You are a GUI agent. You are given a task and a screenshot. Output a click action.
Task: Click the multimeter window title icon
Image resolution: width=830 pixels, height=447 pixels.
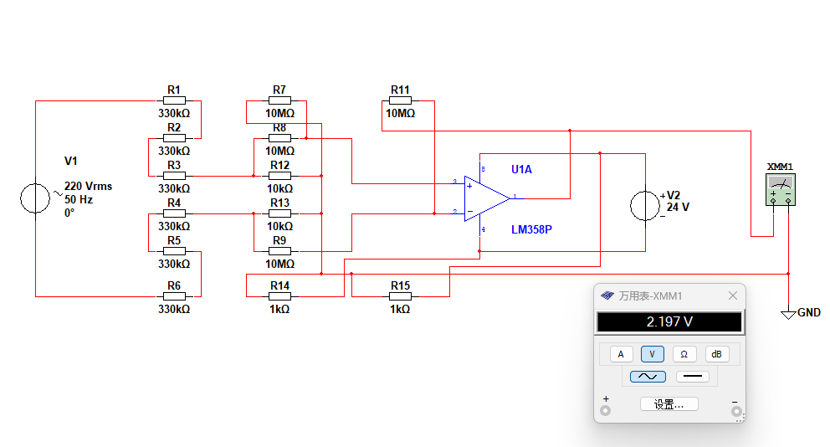click(x=607, y=295)
